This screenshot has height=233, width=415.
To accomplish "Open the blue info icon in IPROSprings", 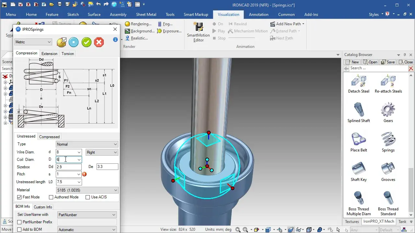I will [115, 39].
